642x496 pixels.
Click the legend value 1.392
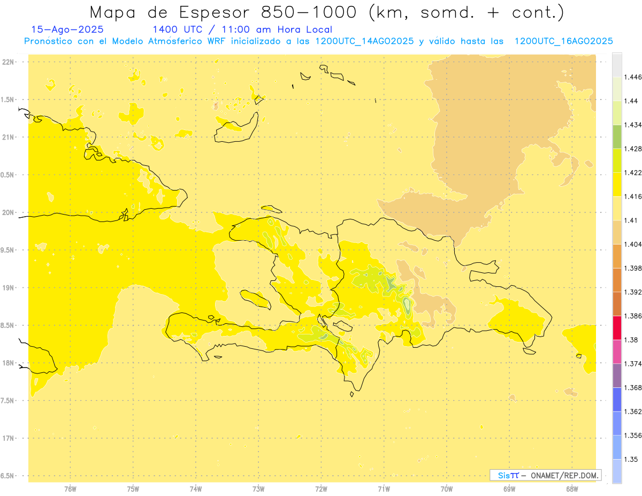(x=633, y=292)
